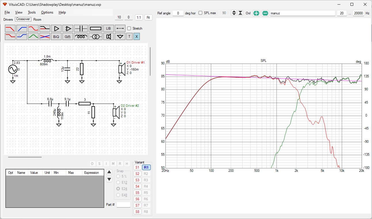The height and width of the screenshot is (219, 372).
Task: Activate variant S2
Action: click(x=137, y=174)
